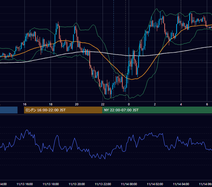This screenshot has height=187, width=212.
Task: Click the blue session bar left of ロンドン
Action: click(x=9, y=110)
